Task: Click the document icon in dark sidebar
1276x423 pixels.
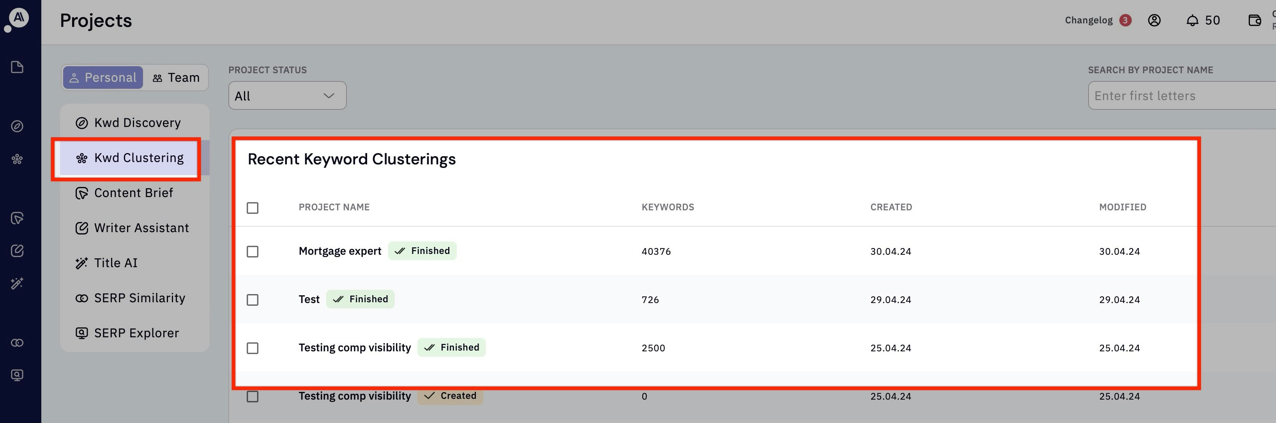Action: [x=17, y=67]
